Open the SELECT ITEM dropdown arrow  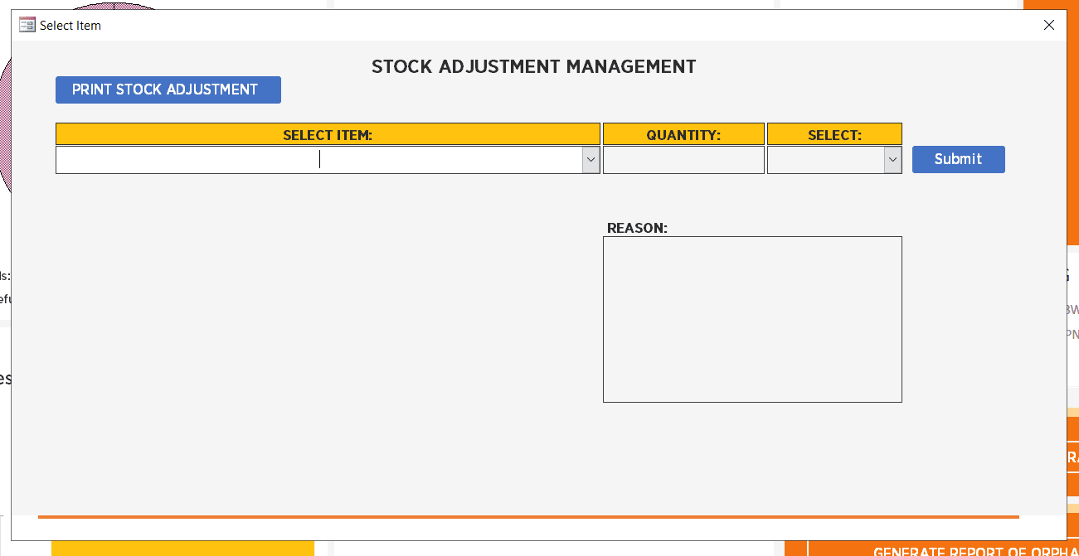pyautogui.click(x=591, y=160)
